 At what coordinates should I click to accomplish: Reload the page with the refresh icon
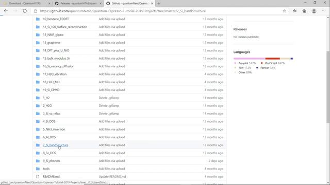point(25,11)
